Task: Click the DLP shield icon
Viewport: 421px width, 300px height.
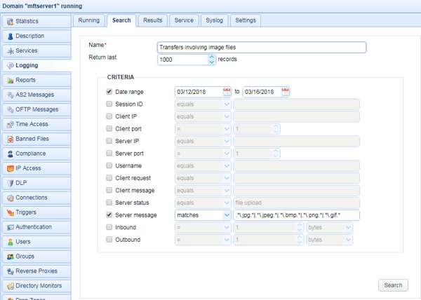Action: pyautogui.click(x=11, y=183)
